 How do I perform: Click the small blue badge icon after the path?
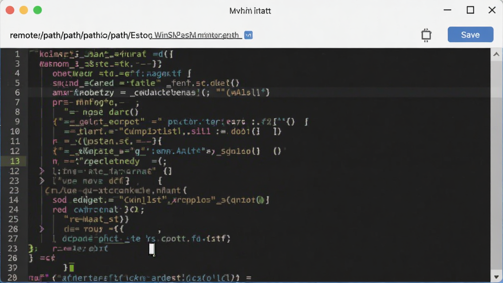(248, 35)
